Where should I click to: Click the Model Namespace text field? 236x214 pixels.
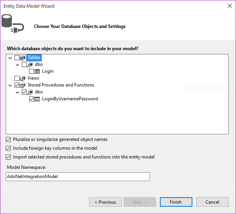(78, 176)
